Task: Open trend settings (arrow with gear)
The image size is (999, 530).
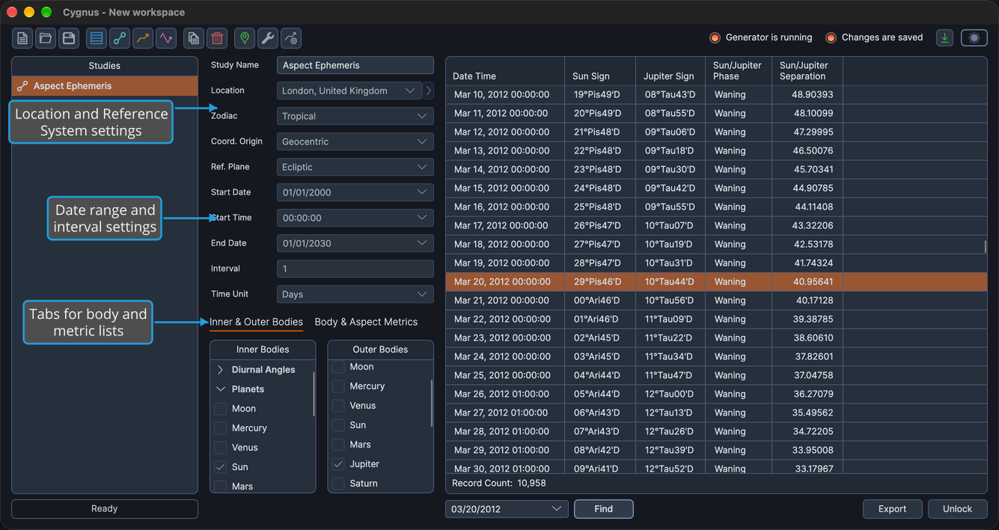Action: (291, 38)
